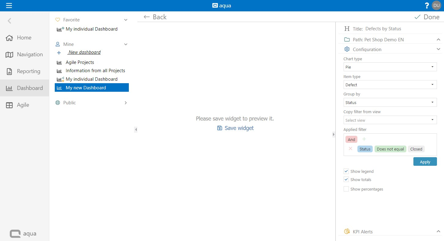This screenshot has height=241, width=444.
Task: Add a filter condition with the green plus
Action: pos(364,139)
